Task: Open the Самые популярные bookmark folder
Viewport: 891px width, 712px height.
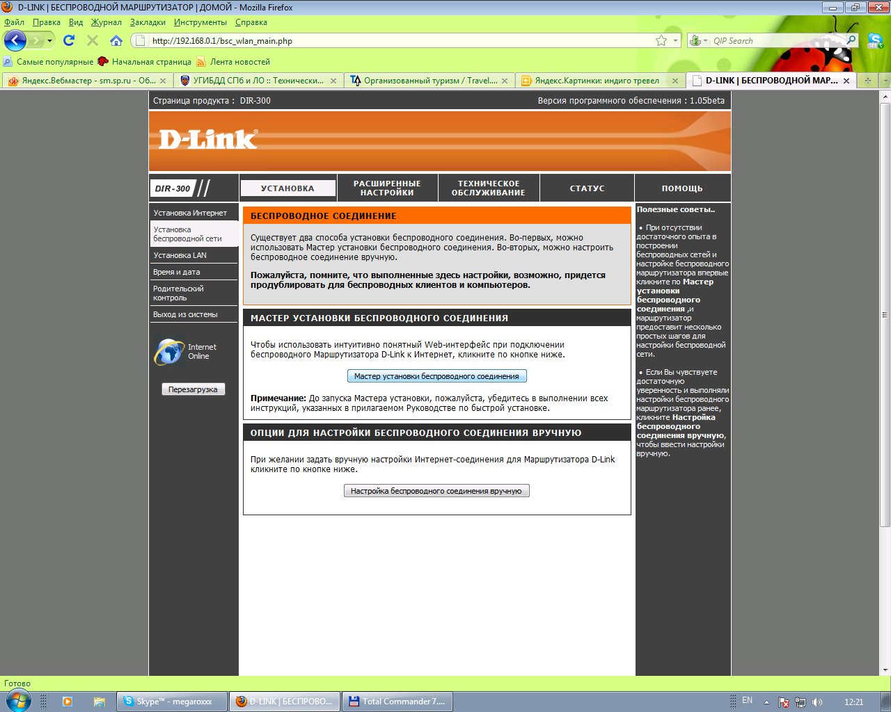Action: point(48,61)
